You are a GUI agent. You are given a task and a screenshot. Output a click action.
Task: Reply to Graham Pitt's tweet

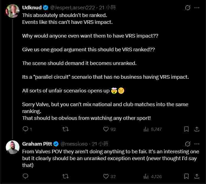coord(26,176)
